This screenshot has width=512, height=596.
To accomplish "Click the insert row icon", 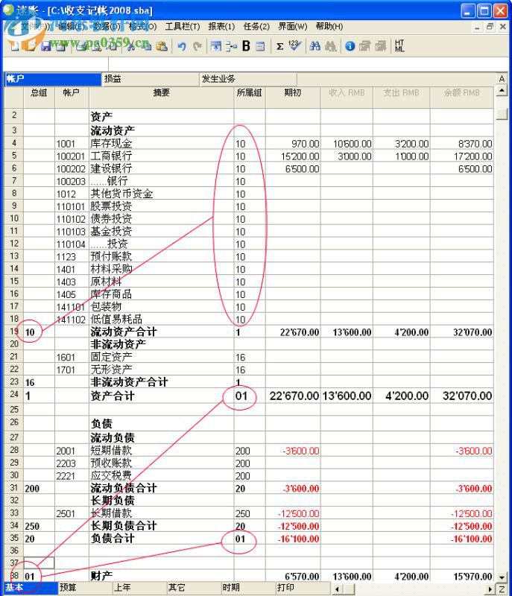I will tap(216, 46).
